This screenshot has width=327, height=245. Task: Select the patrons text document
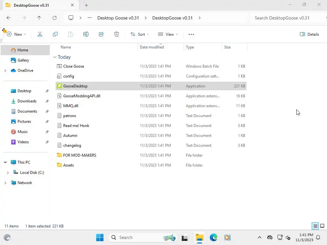151,116
